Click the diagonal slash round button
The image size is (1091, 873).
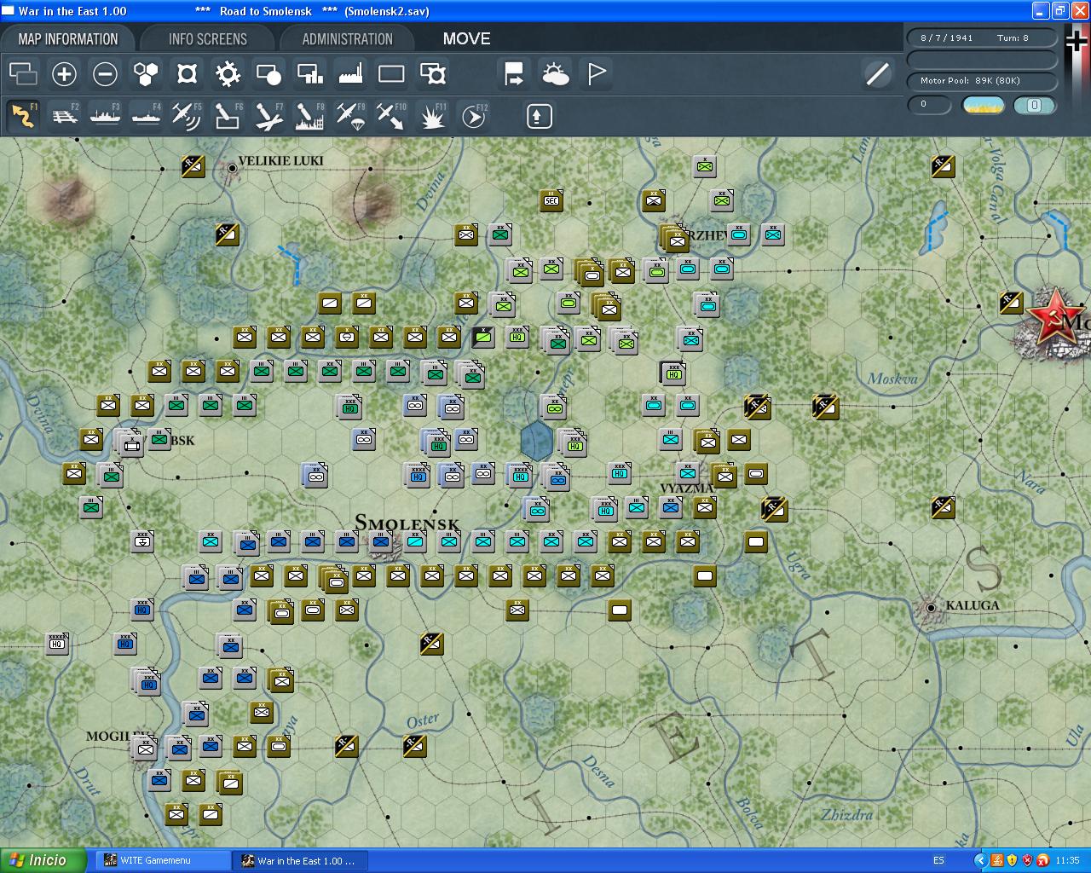click(877, 74)
